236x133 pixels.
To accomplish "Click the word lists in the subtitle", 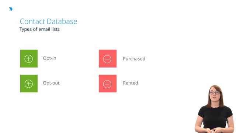I will point(55,29).
